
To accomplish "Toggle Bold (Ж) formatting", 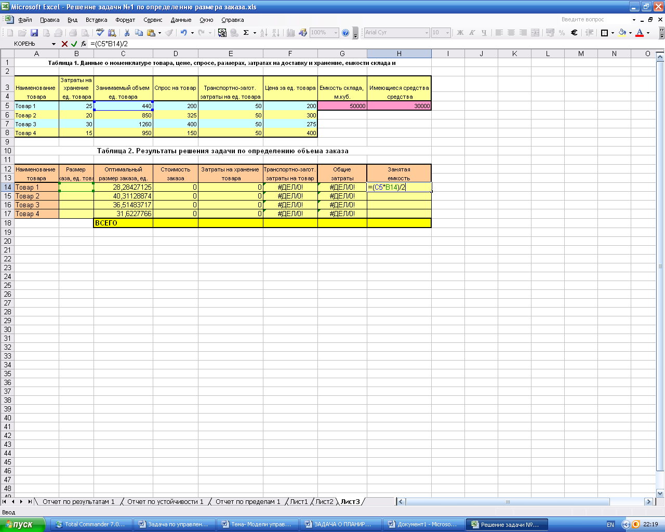I will tap(460, 32).
